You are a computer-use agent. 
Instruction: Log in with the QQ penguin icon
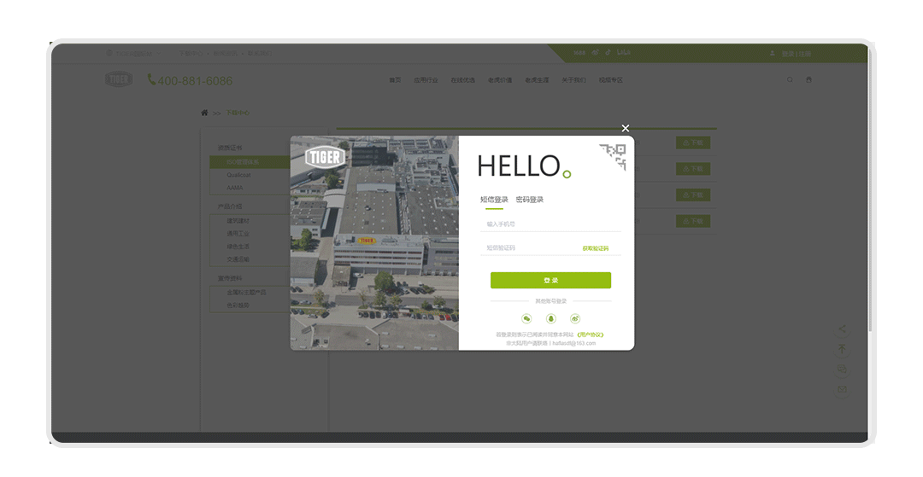tap(551, 318)
